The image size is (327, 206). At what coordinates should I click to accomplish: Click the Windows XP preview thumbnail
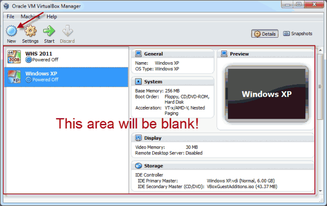(x=267, y=94)
